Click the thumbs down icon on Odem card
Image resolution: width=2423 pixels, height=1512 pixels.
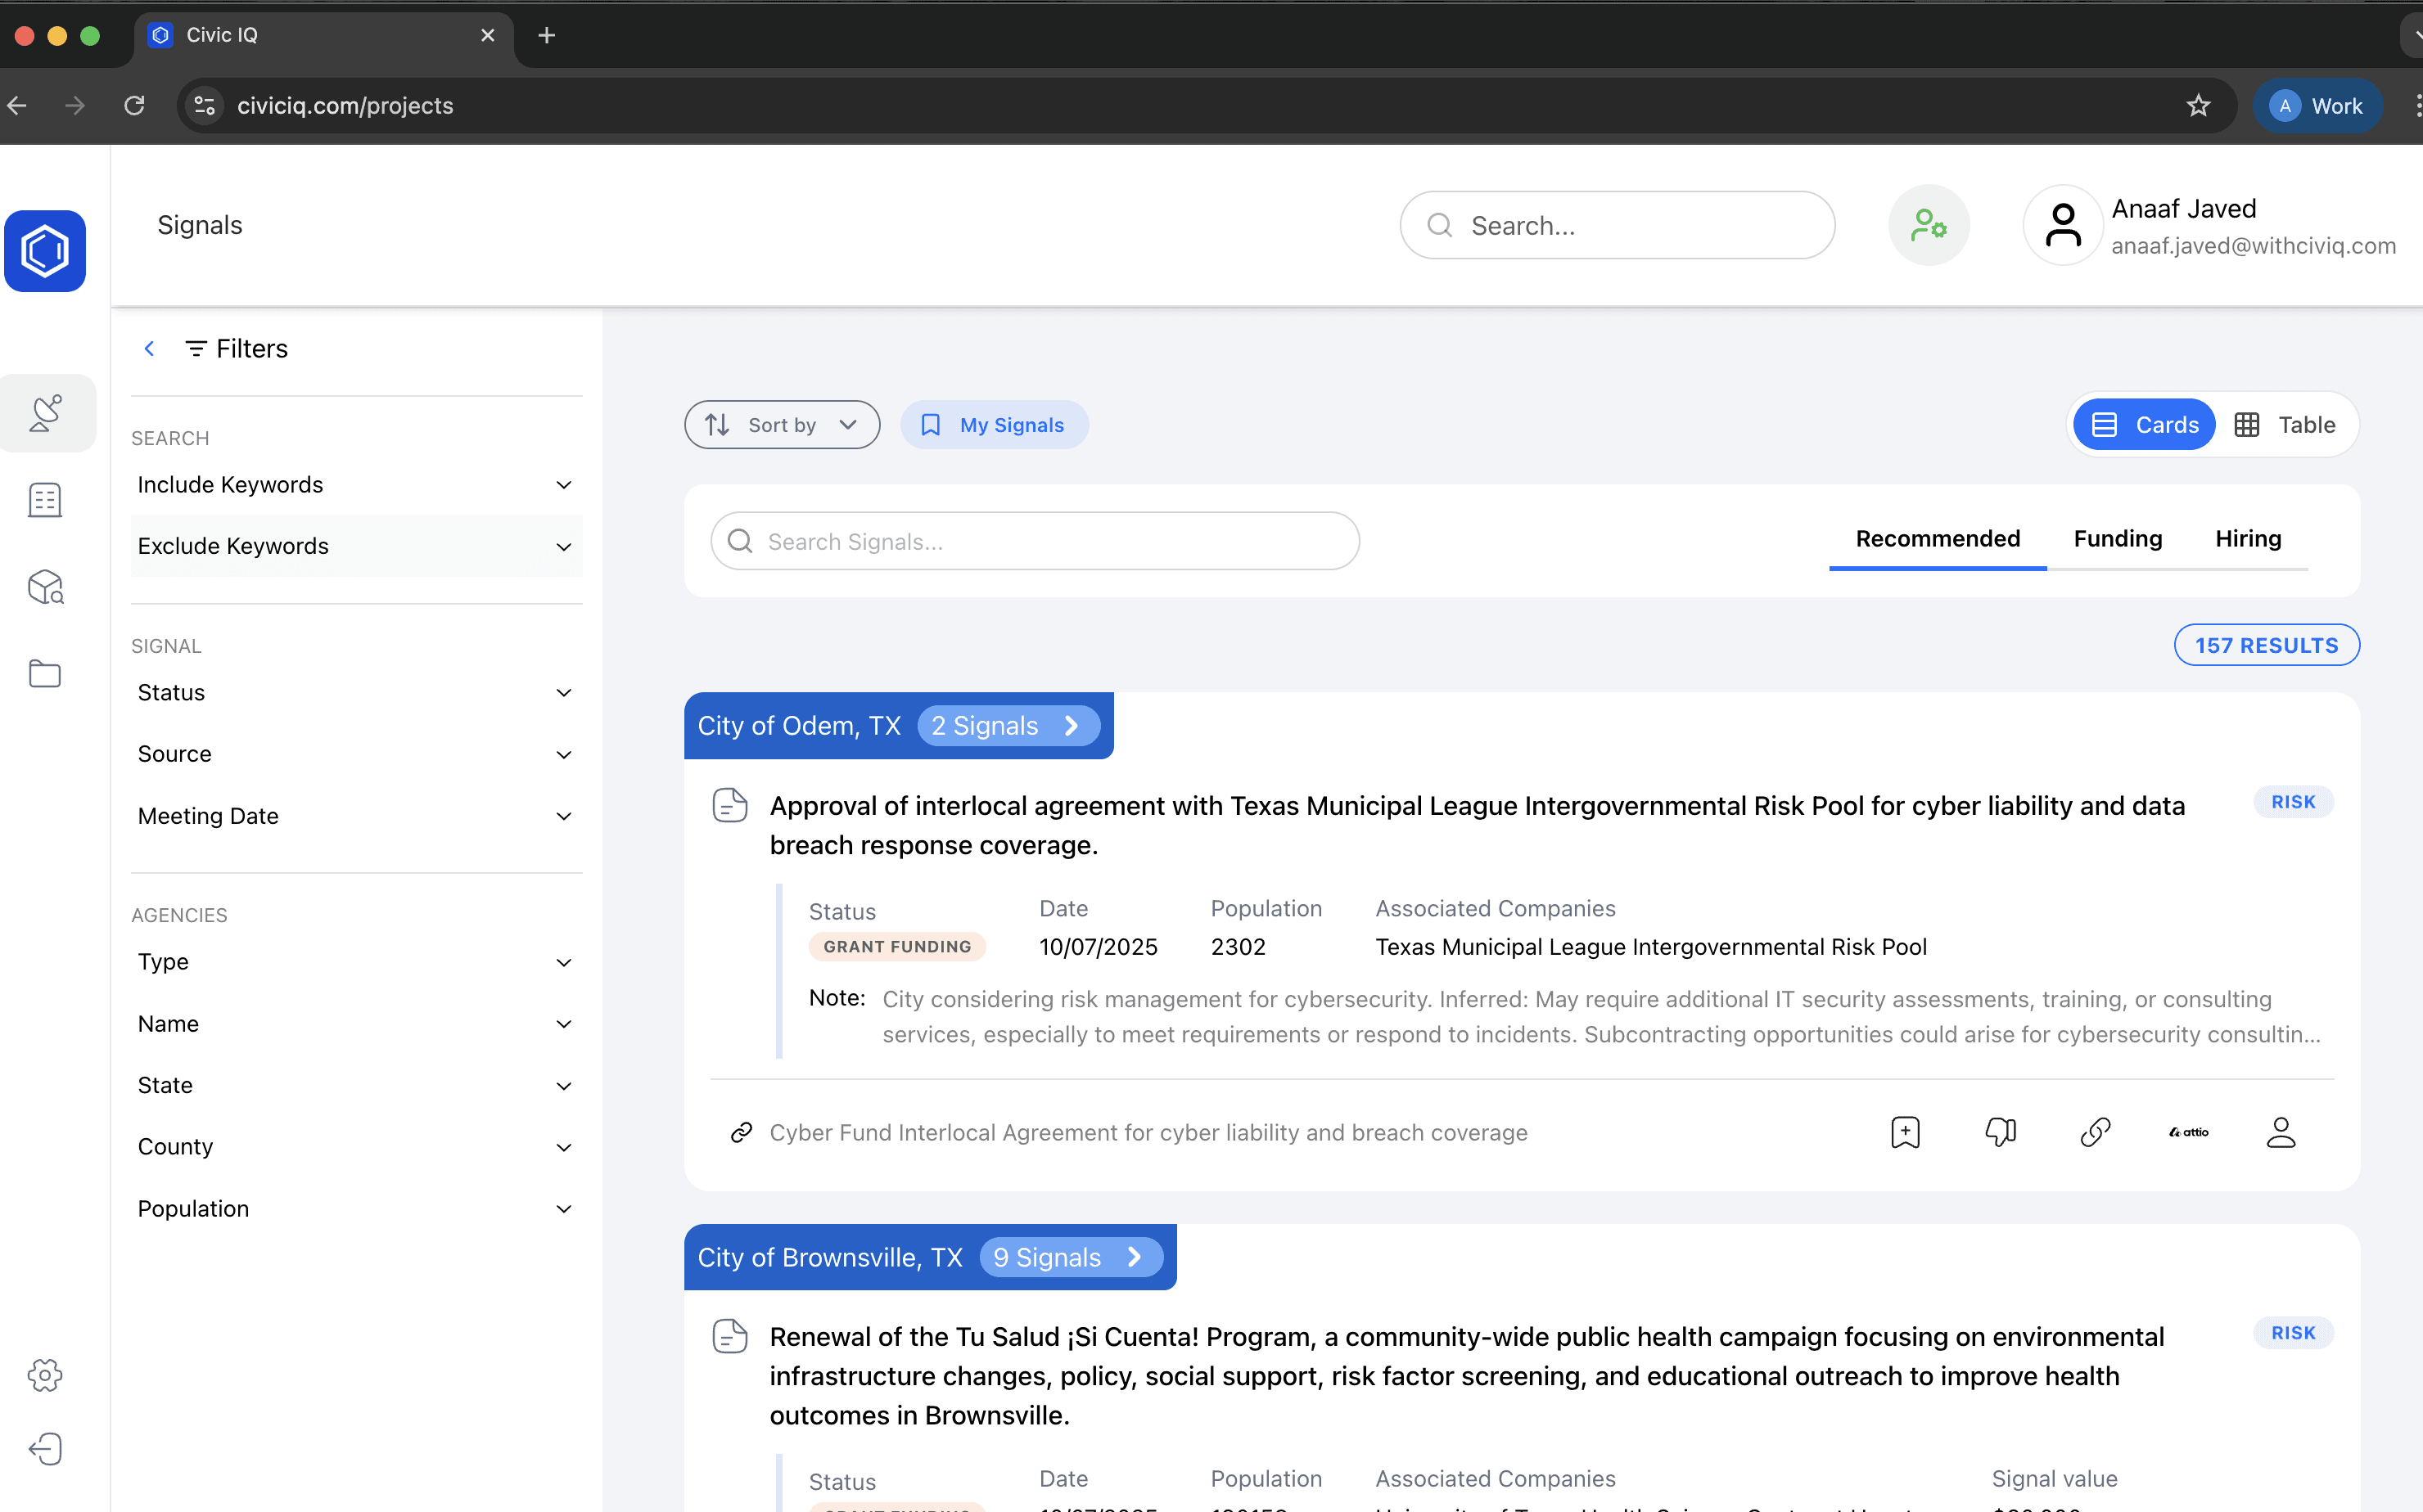pyautogui.click(x=2000, y=1132)
